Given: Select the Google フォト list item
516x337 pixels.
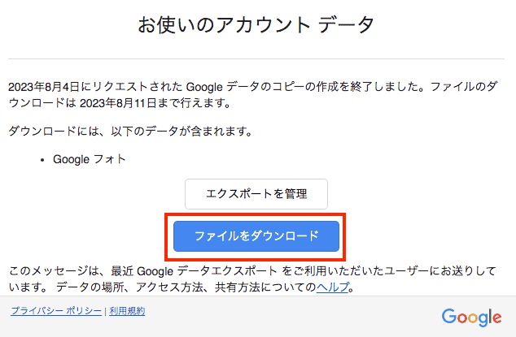Looking at the screenshot, I should (x=90, y=159).
